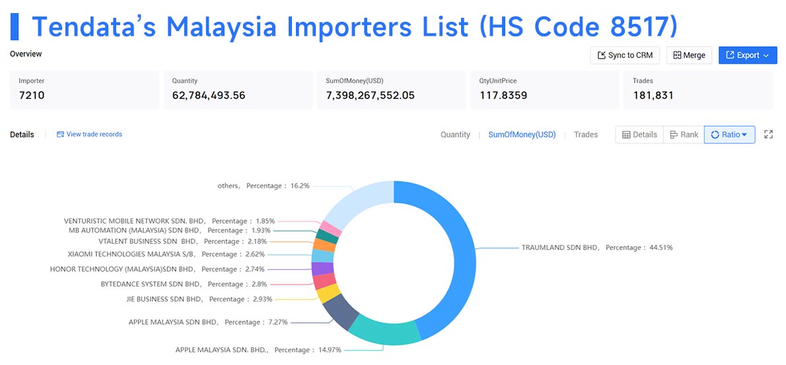Screen dimensions: 786x365
Task: Select the SumOfMoney(USD) metric tab
Action: [522, 135]
